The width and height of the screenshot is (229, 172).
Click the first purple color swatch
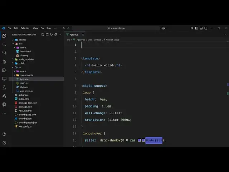[x=139, y=140]
